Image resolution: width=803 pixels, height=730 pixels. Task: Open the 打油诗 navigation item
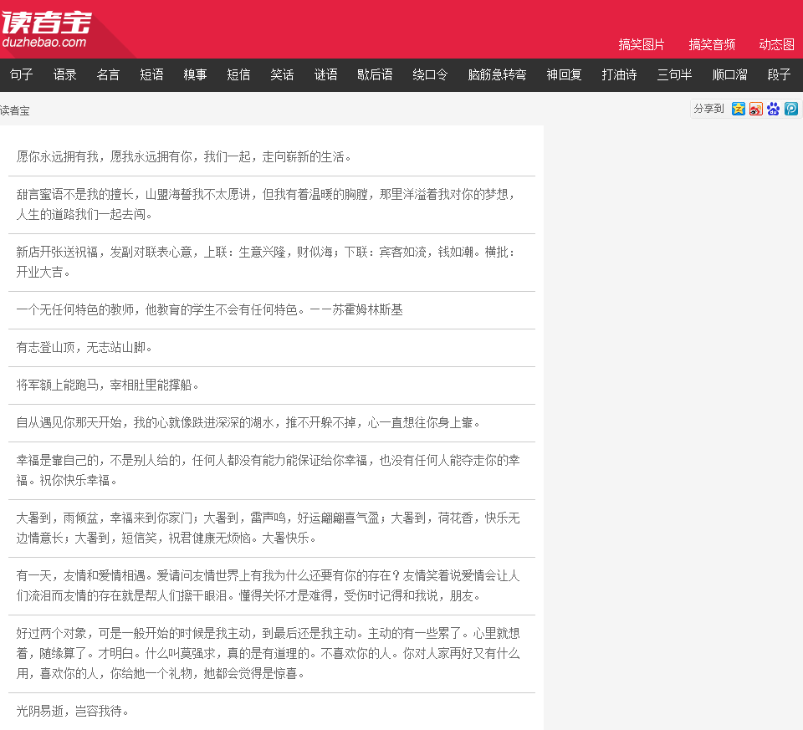tap(619, 75)
